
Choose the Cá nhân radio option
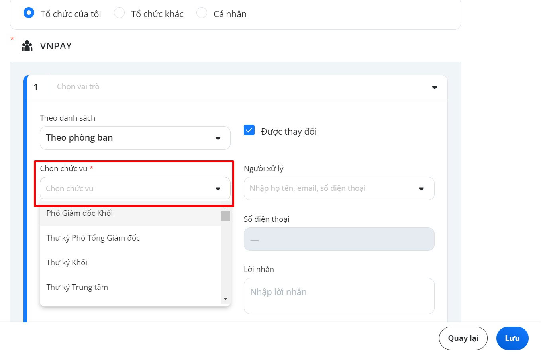coord(202,13)
